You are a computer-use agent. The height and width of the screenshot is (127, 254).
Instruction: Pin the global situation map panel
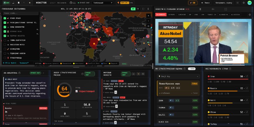point(148,9)
